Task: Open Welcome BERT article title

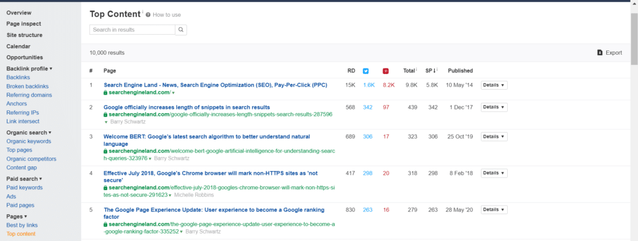Action: click(207, 140)
